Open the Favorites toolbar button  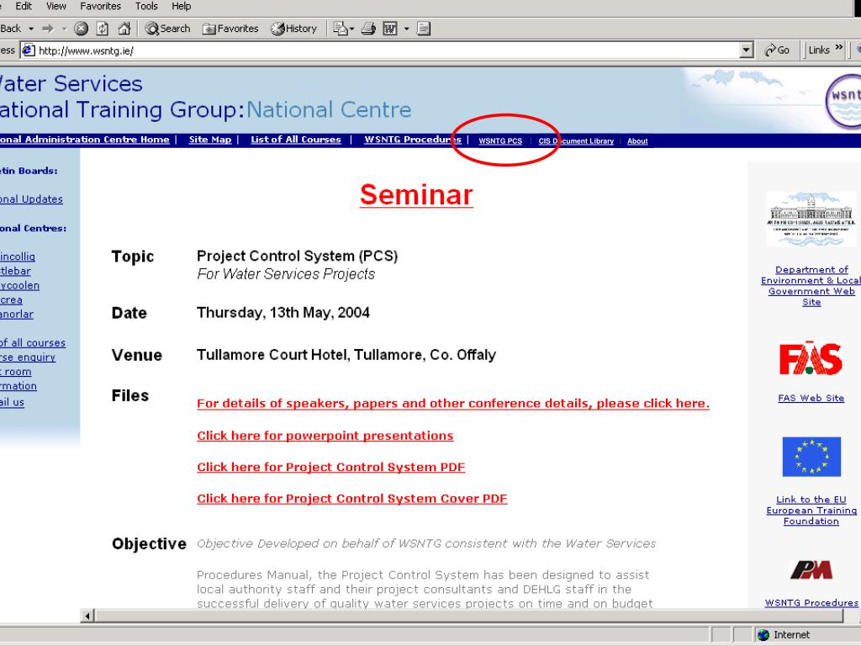point(230,29)
